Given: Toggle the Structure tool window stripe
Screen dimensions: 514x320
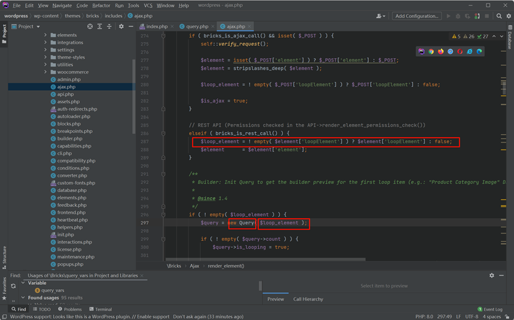Looking at the screenshot, I should tap(4, 258).
